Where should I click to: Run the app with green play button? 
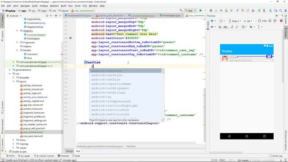point(201,11)
